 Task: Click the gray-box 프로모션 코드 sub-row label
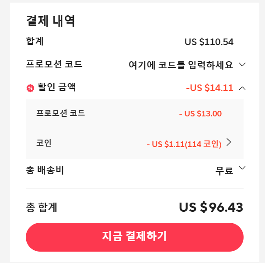(60, 113)
